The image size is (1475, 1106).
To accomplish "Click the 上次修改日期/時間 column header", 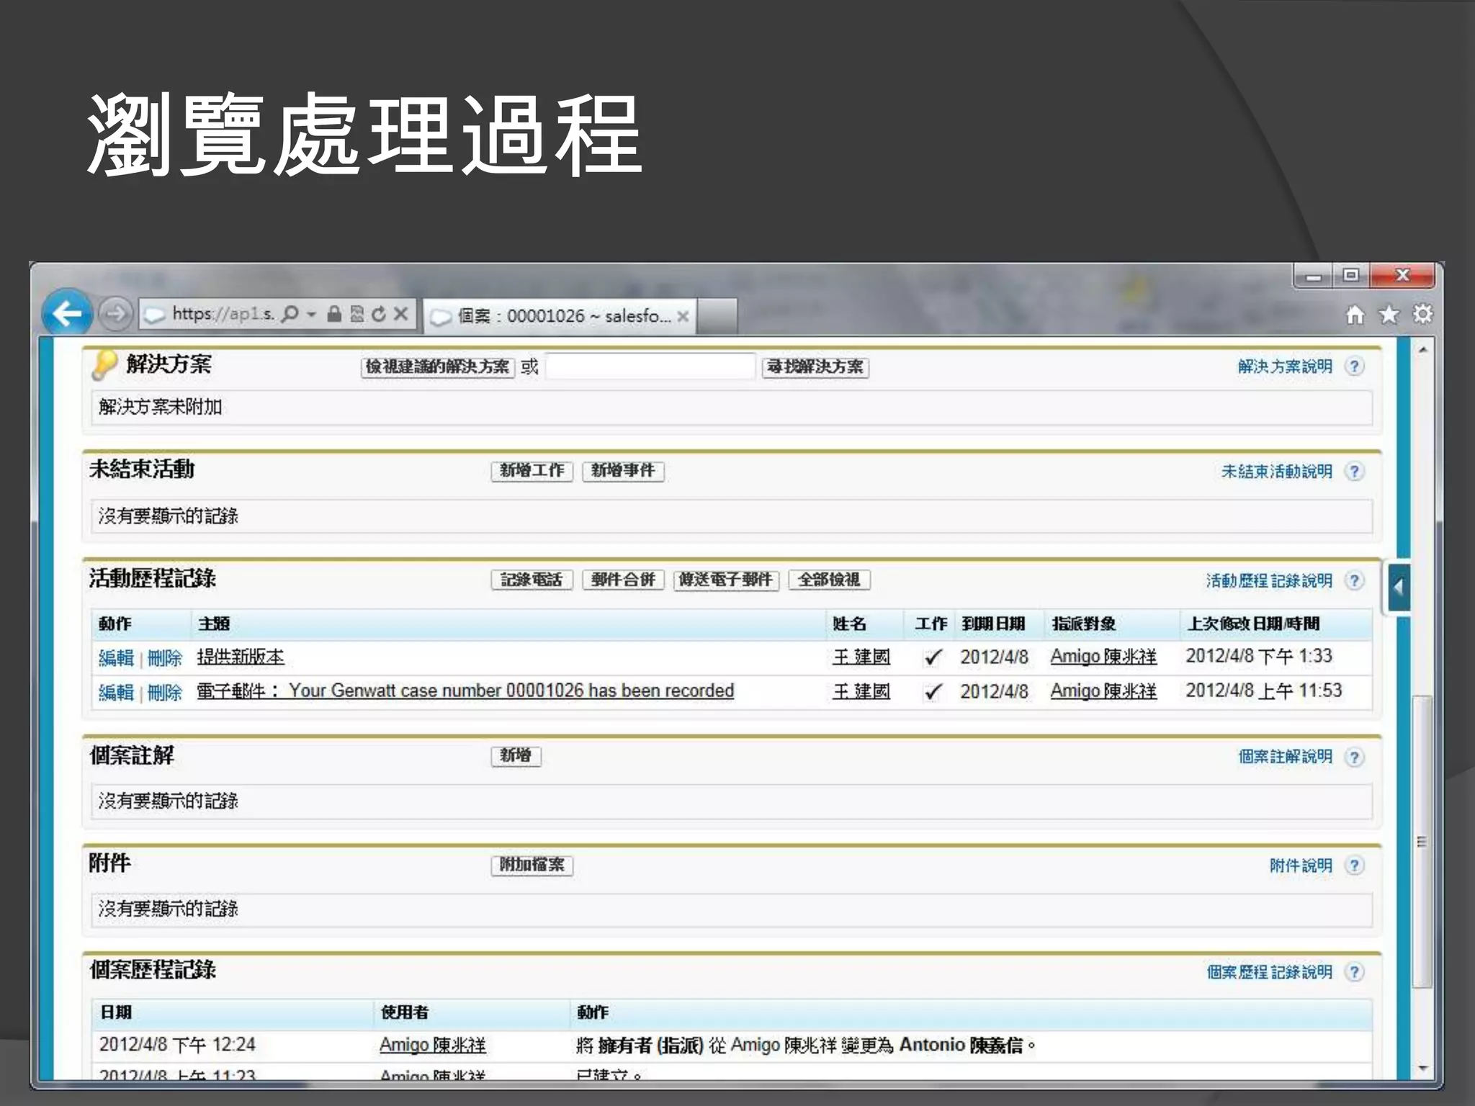I will pos(1253,624).
